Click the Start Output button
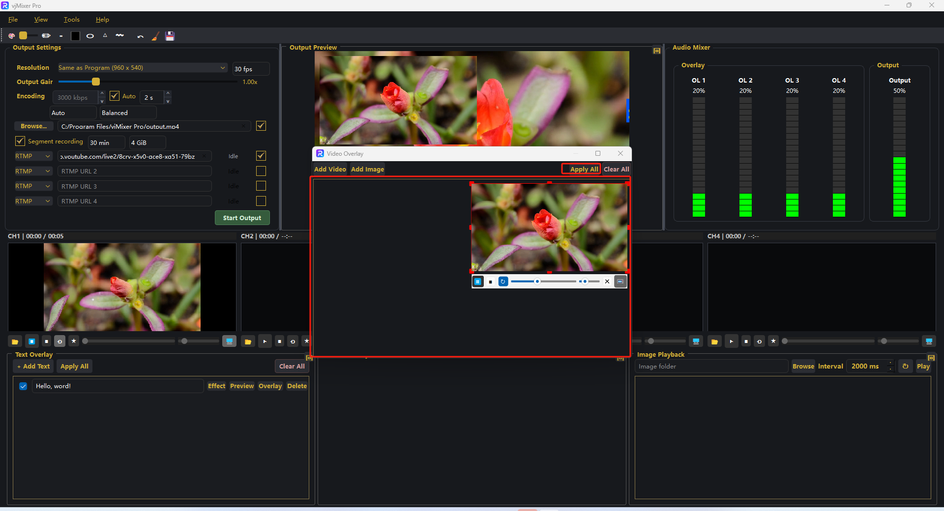 tap(242, 218)
